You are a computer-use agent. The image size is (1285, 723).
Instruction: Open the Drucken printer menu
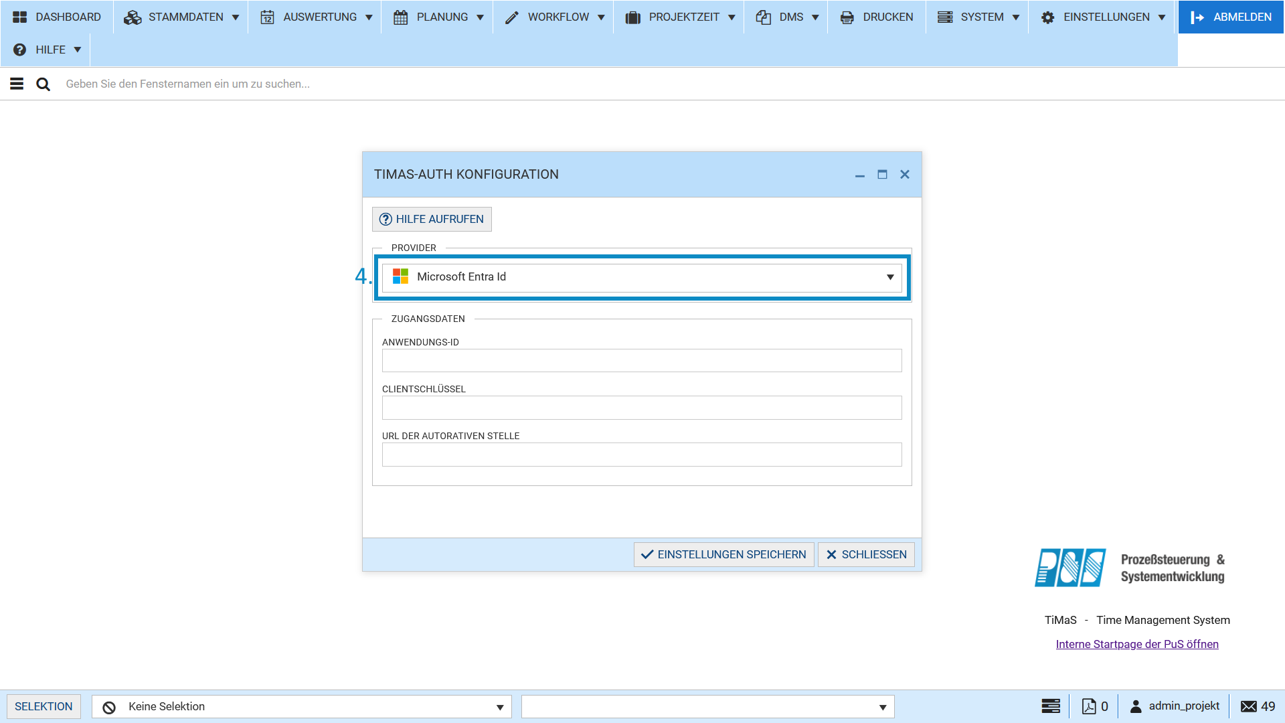point(876,17)
